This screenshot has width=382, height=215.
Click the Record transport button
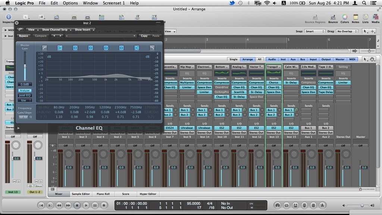[104, 205]
